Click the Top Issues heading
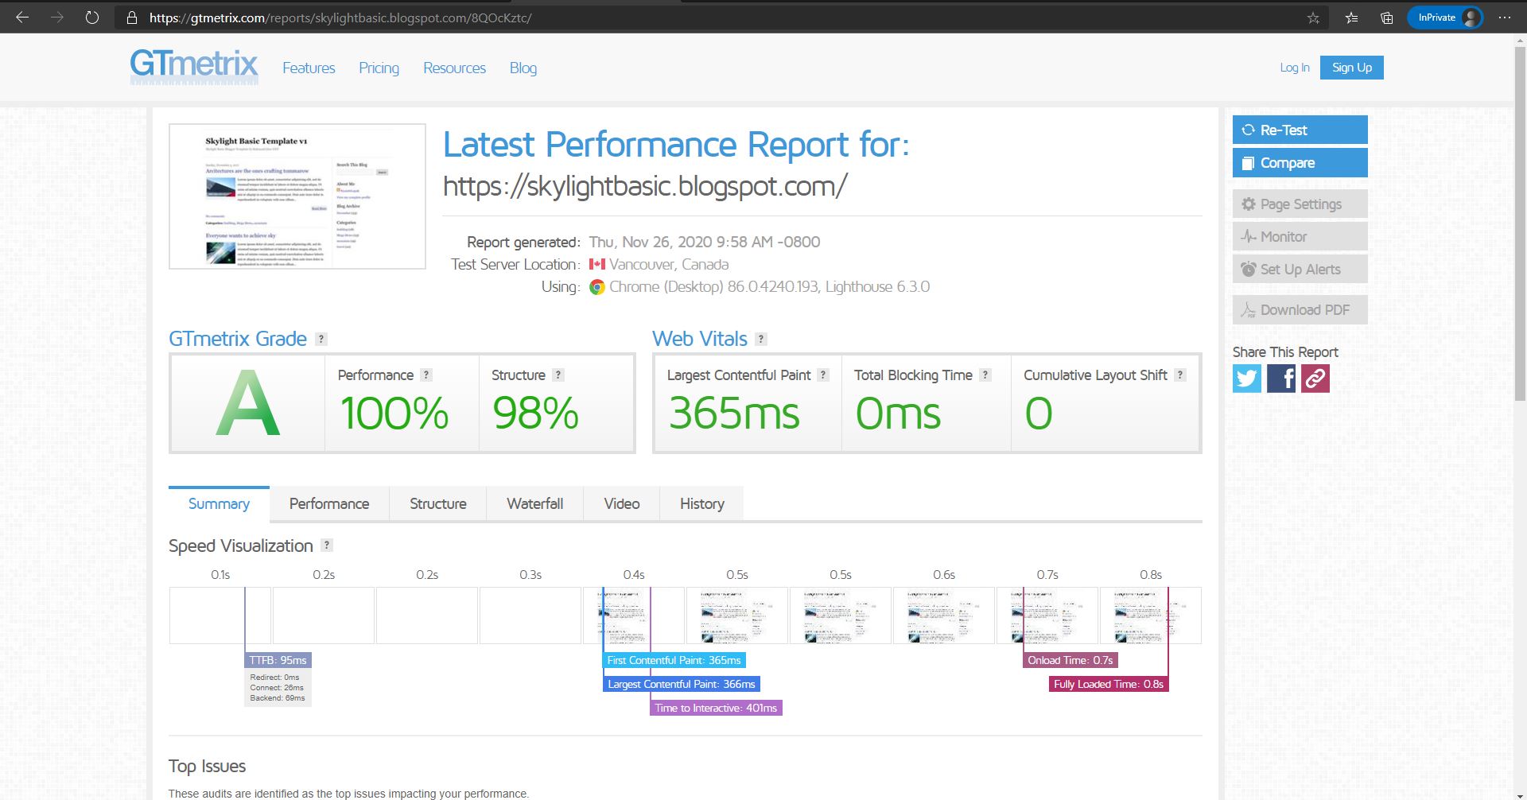 coord(207,766)
